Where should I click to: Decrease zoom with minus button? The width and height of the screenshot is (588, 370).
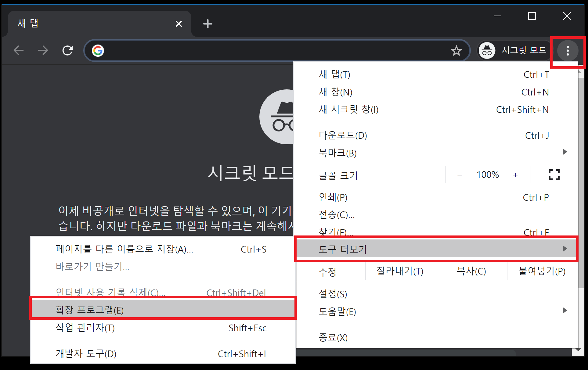[460, 175]
